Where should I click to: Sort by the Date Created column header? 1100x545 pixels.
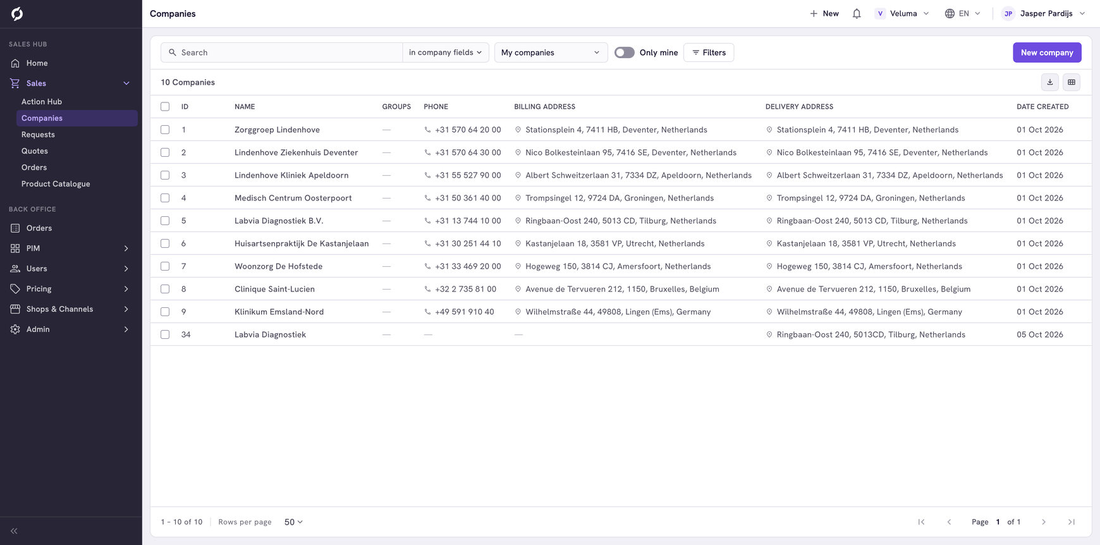click(1042, 107)
